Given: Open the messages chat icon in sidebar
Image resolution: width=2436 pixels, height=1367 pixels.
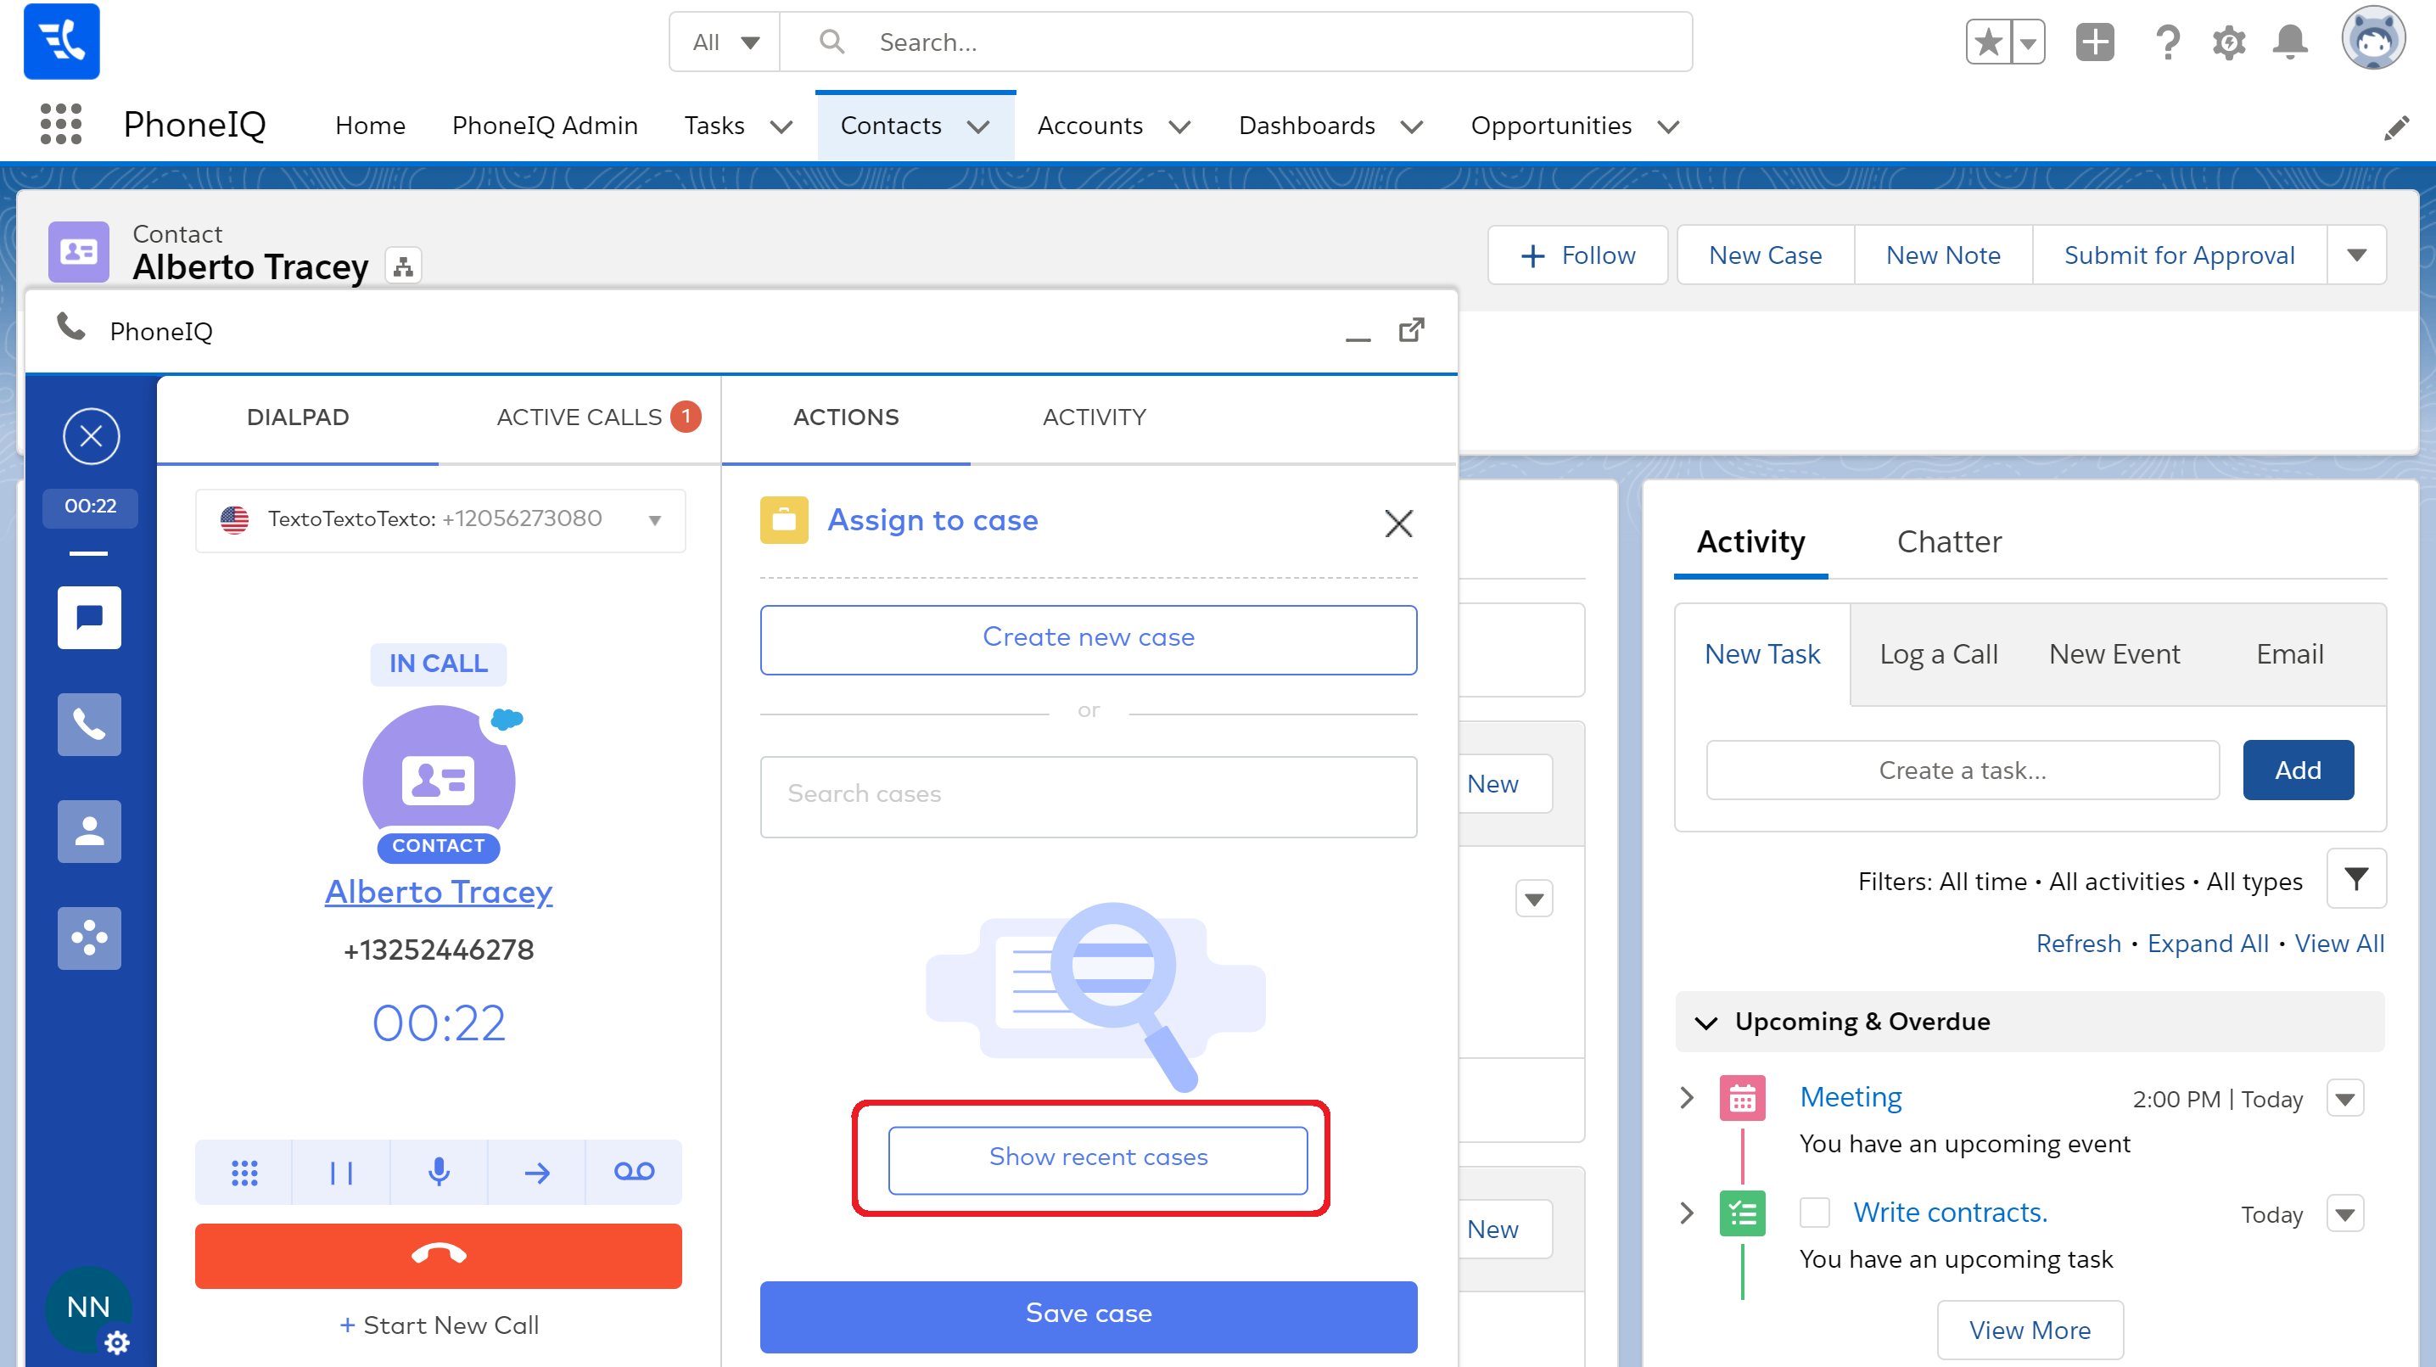Looking at the screenshot, I should tap(89, 618).
